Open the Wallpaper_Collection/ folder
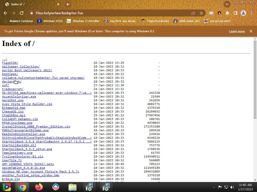The image size is (257, 192). click(x=21, y=66)
